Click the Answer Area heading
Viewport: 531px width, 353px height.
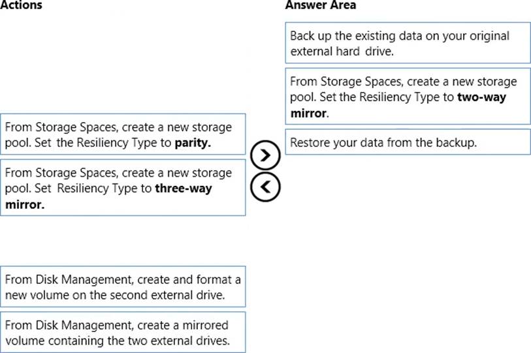[320, 6]
